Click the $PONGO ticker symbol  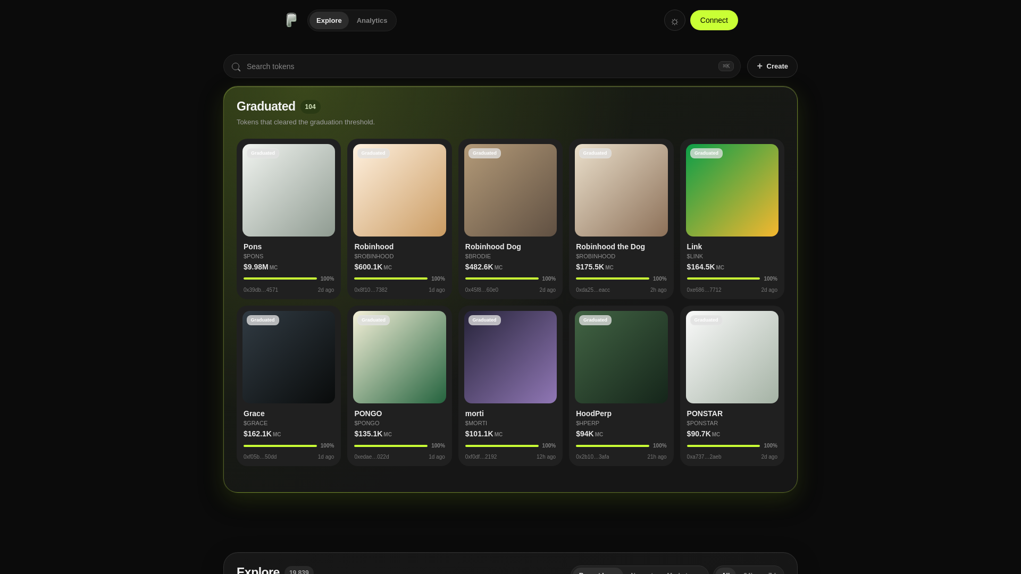click(x=367, y=423)
